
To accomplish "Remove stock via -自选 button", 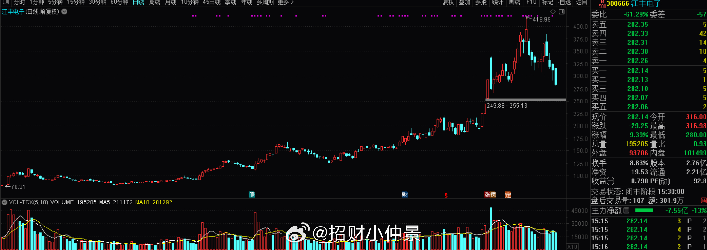I will click(564, 3).
